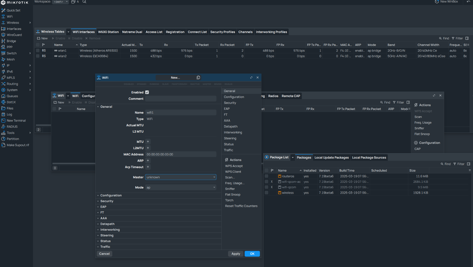This screenshot has height=267, width=473.
Task: Open the Mode dropdown showing ap
Action: pyautogui.click(x=181, y=187)
